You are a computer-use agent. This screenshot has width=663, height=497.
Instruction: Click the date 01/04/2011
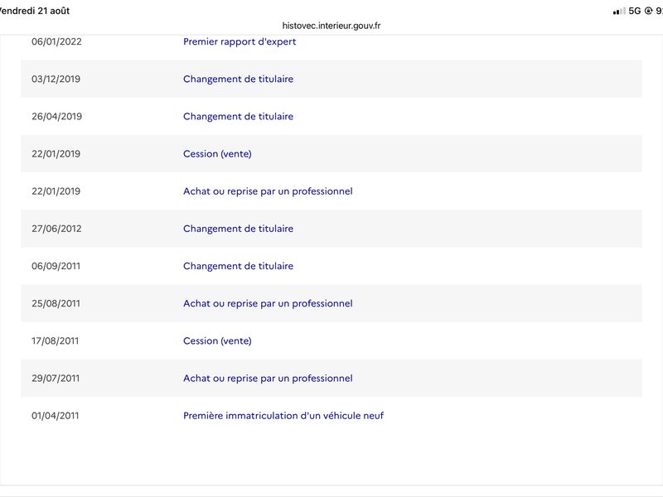click(x=55, y=416)
